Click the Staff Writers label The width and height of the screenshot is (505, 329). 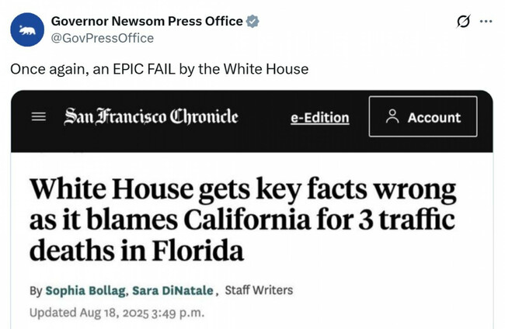point(259,290)
